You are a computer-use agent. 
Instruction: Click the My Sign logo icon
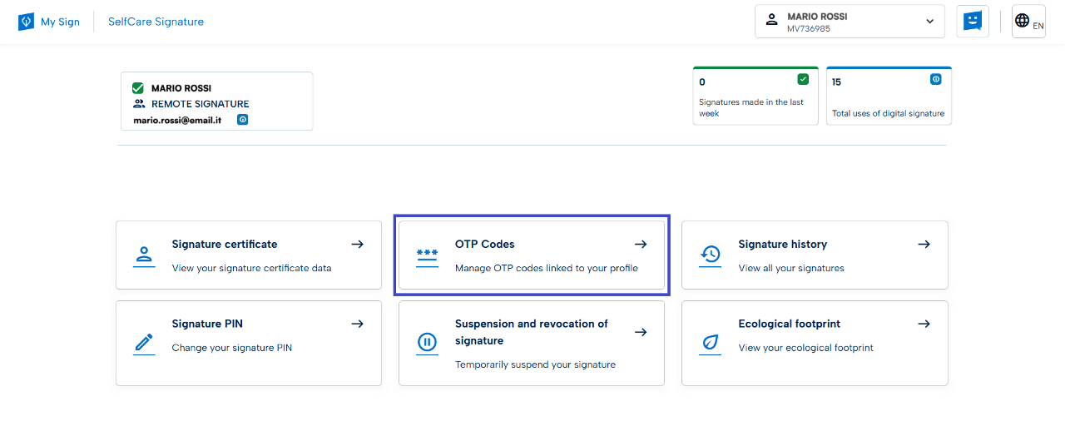click(26, 22)
